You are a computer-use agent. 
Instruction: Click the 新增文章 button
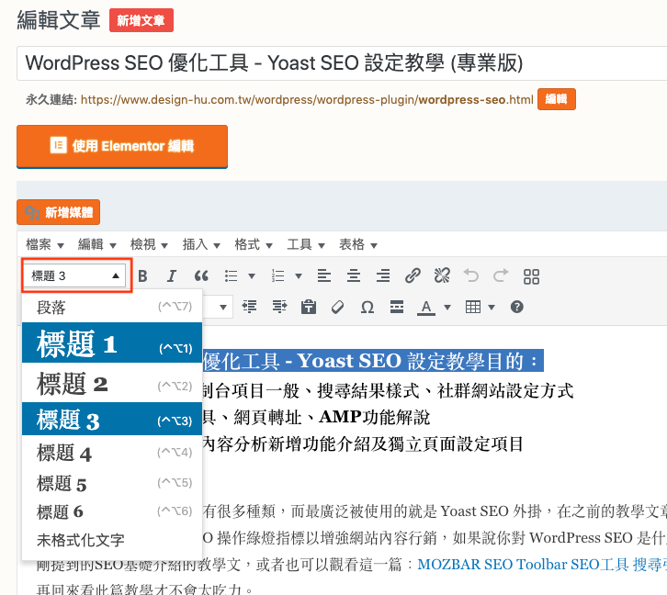click(141, 20)
